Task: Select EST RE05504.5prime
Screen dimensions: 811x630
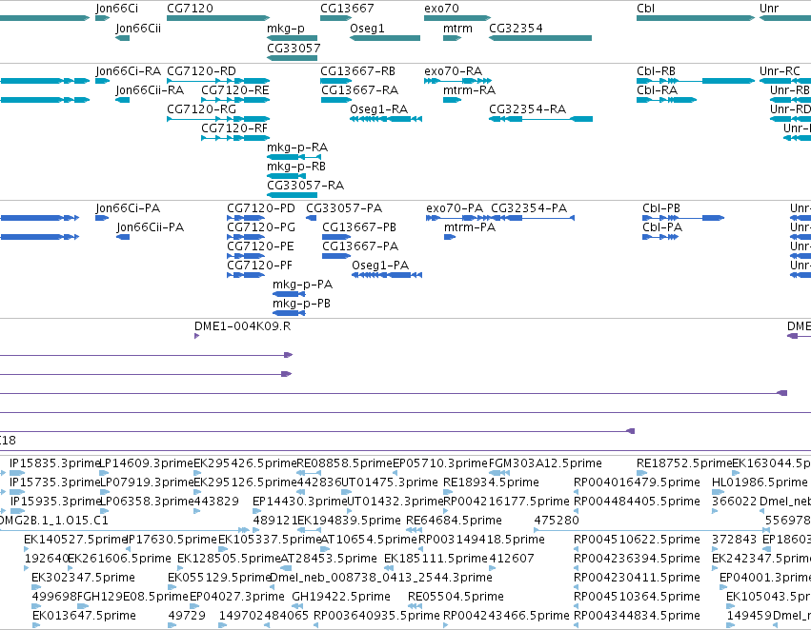Action: tap(416, 606)
